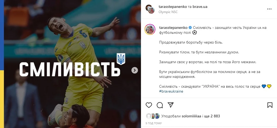Click the blue verified badge
Viewport: 277px width, 128px height.
(x=190, y=28)
